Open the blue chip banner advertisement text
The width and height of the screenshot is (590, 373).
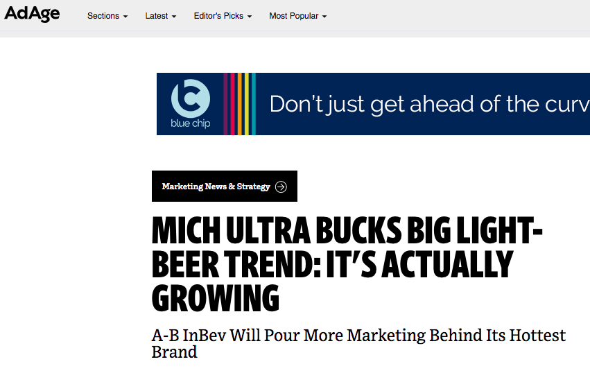pos(429,104)
